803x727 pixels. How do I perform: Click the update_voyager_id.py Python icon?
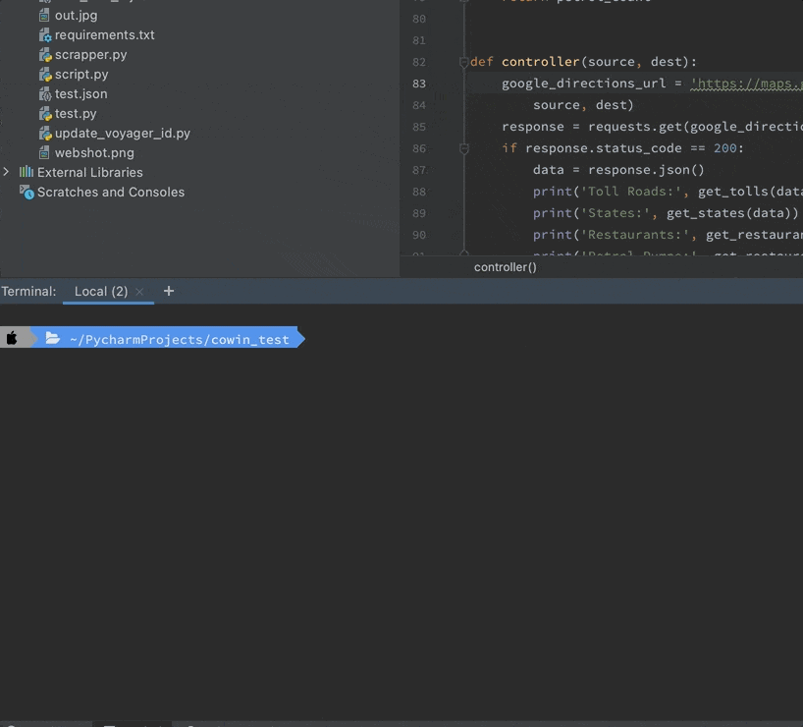coord(45,134)
